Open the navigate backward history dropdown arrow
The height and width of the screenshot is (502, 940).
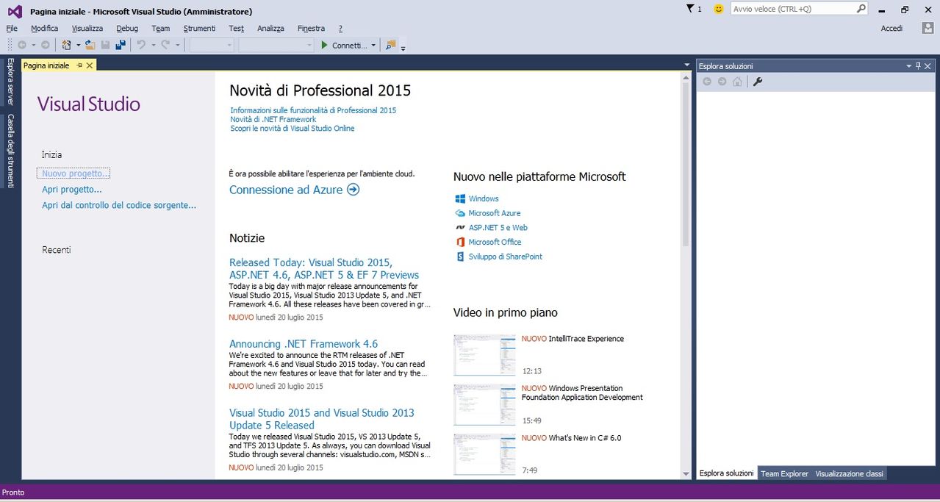(33, 46)
